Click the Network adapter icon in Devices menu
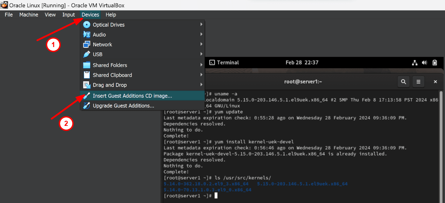The image size is (445, 203). 87,44
